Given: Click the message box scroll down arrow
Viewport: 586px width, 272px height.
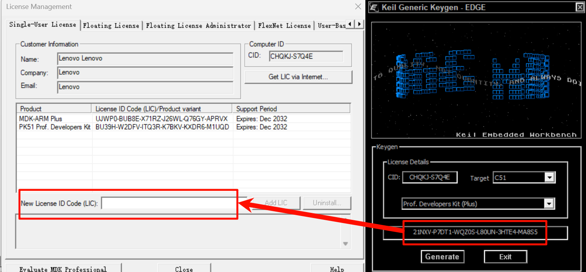Looking at the screenshot, I should click(345, 244).
